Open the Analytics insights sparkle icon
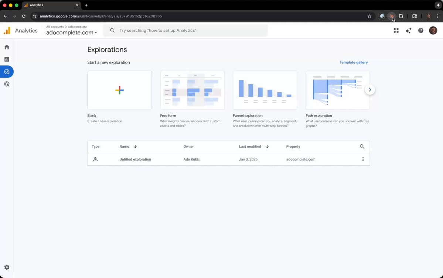Screen dimensions: 443x278 coord(409,31)
